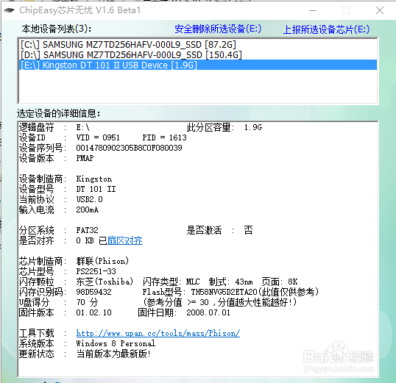Image resolution: width=396 pixels, height=383 pixels.
Task: Click the partition system FAT32 value
Action: (87, 230)
